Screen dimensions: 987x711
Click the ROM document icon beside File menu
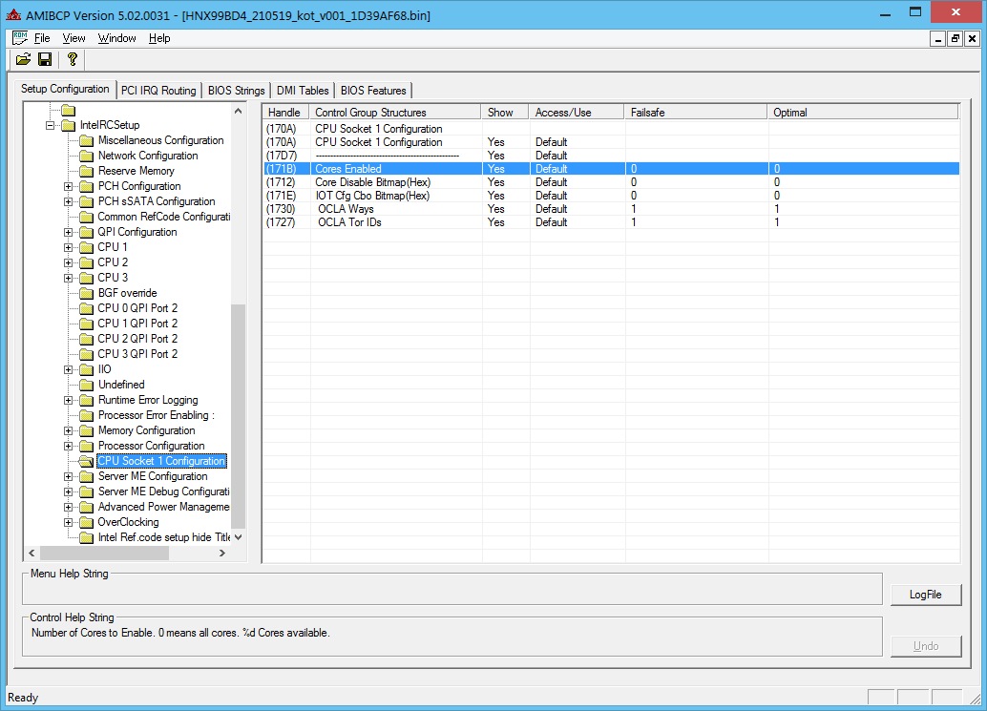pos(20,38)
